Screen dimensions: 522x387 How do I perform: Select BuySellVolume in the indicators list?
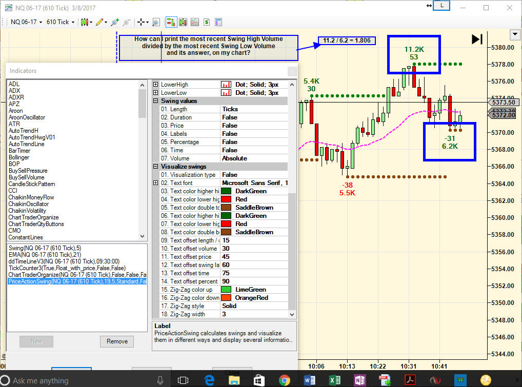[x=26, y=177]
